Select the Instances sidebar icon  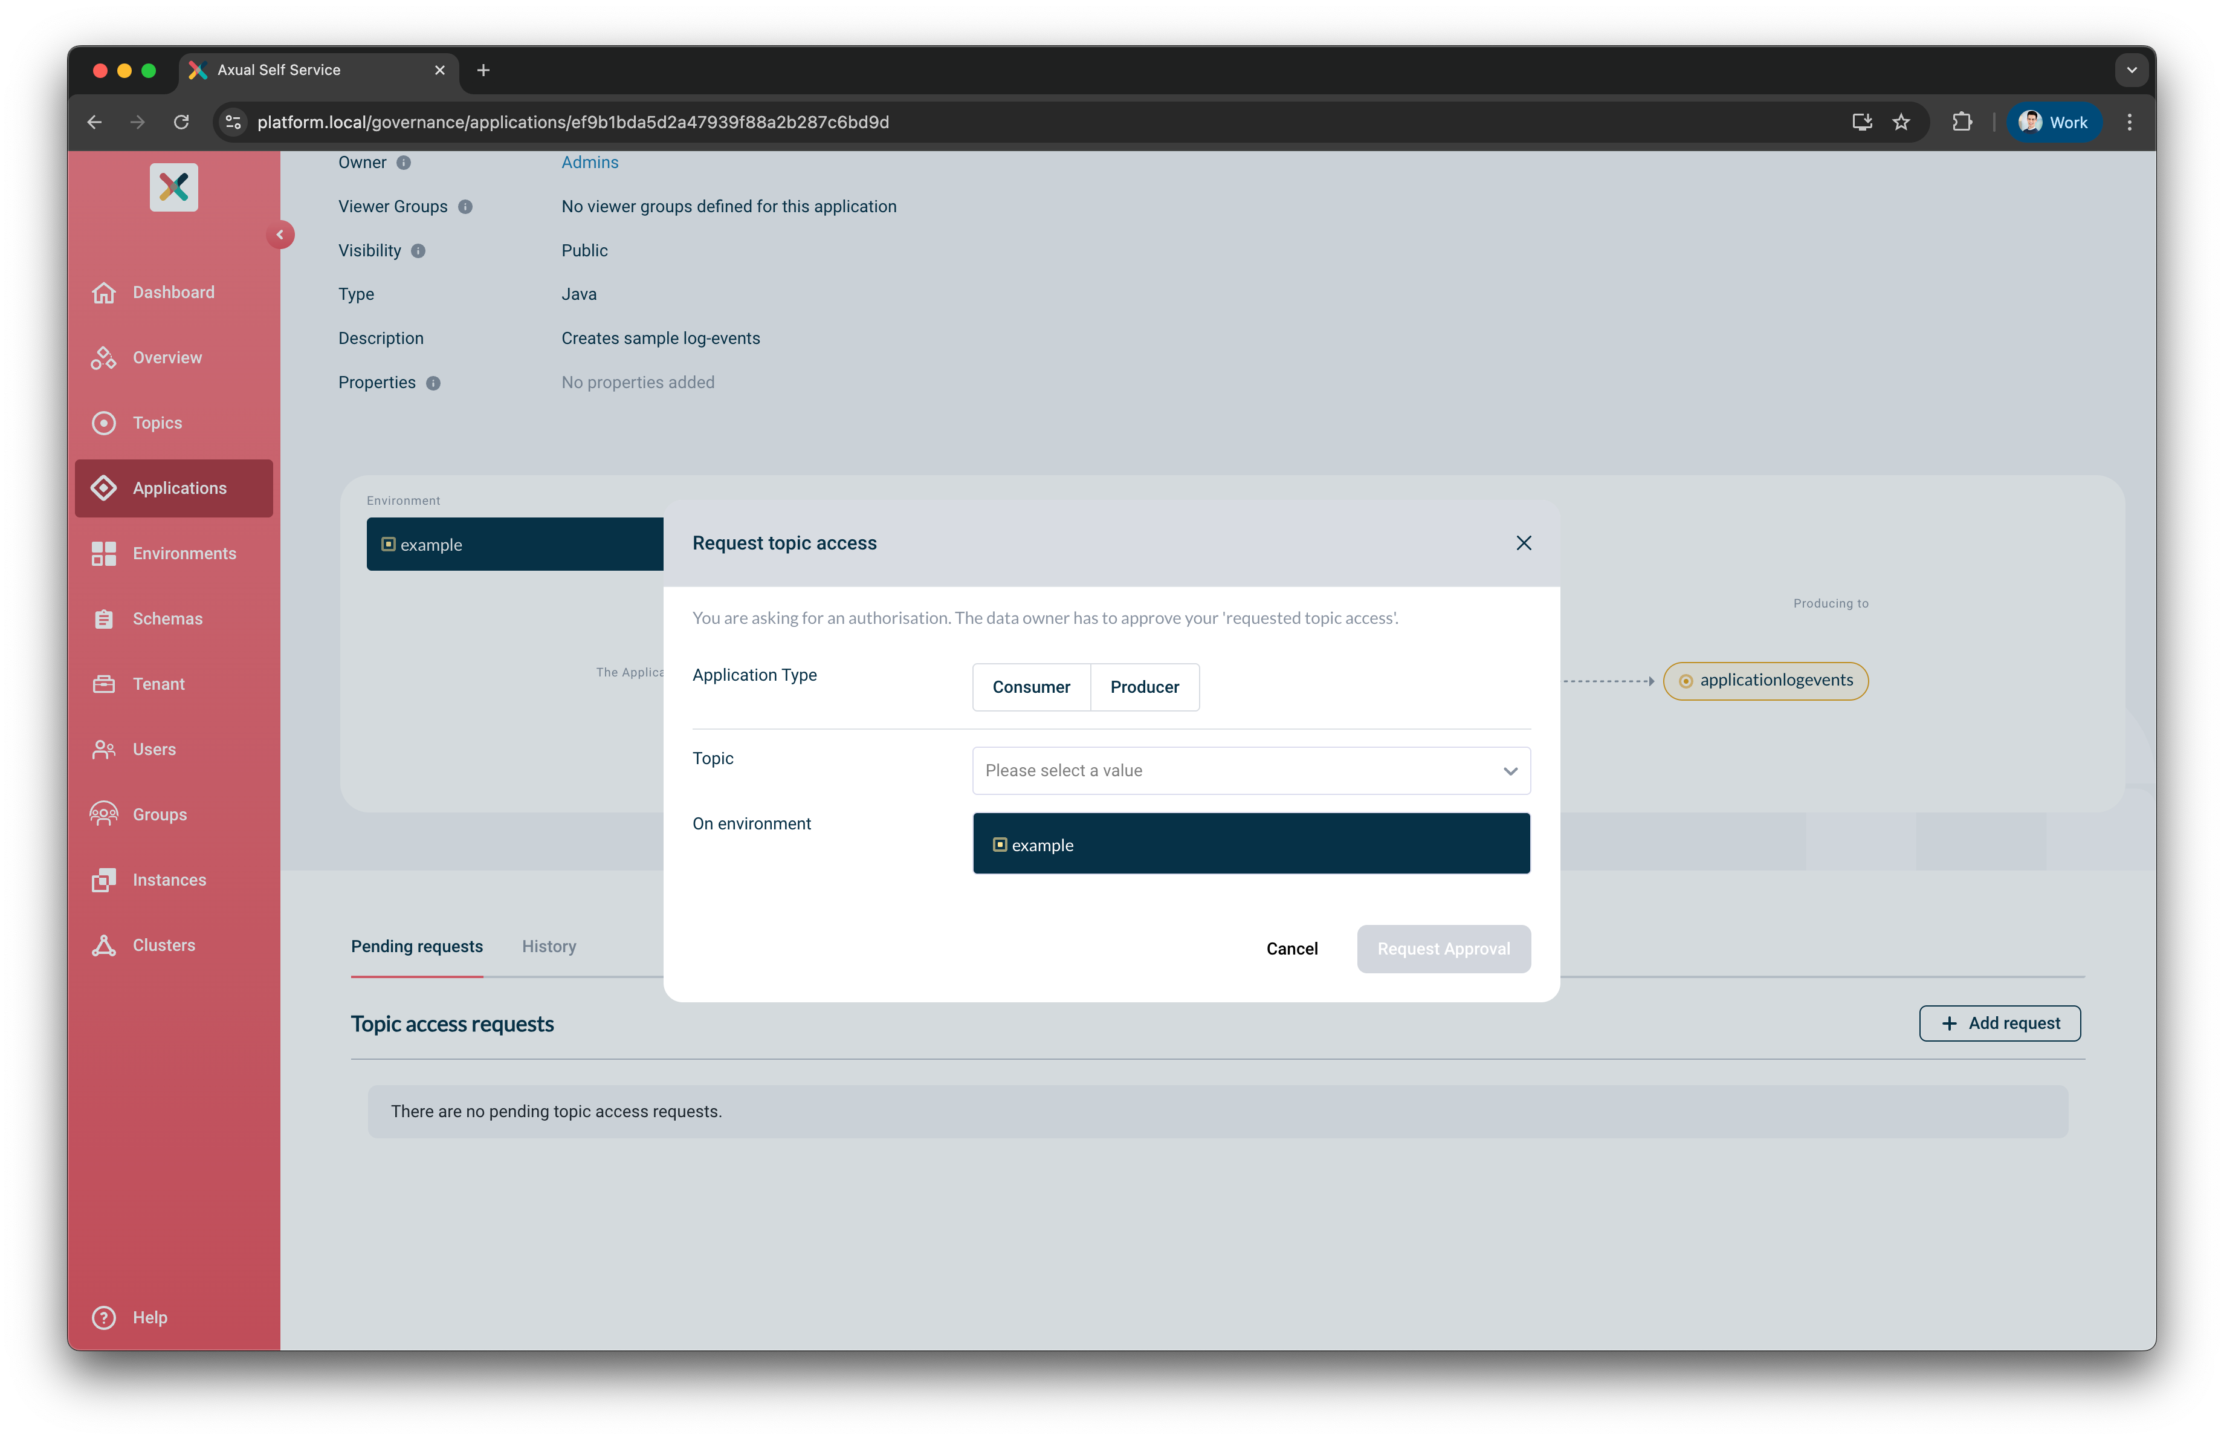point(104,880)
